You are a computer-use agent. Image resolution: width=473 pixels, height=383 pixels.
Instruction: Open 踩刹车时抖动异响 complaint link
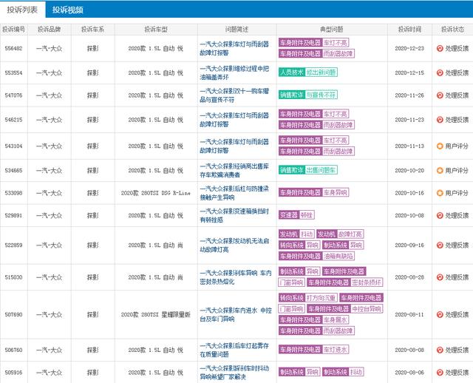(x=234, y=373)
